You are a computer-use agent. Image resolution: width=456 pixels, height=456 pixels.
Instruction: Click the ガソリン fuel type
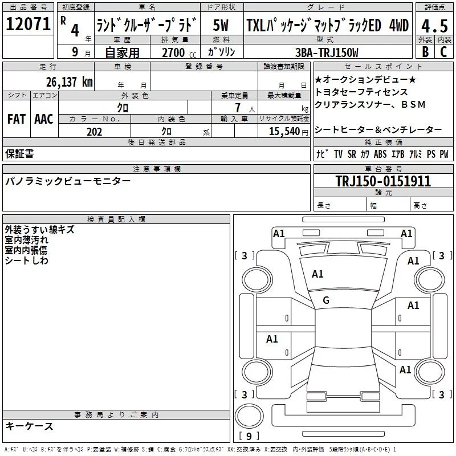pos(222,51)
